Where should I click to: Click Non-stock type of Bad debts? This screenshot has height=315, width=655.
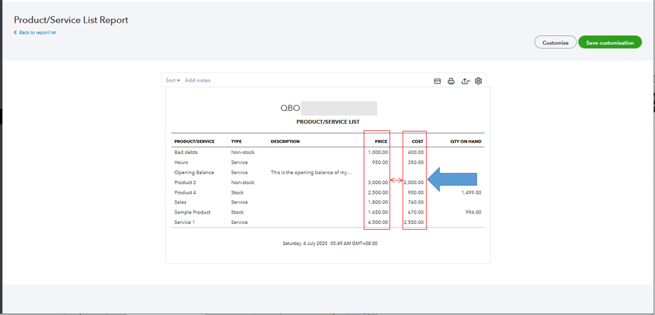click(243, 153)
